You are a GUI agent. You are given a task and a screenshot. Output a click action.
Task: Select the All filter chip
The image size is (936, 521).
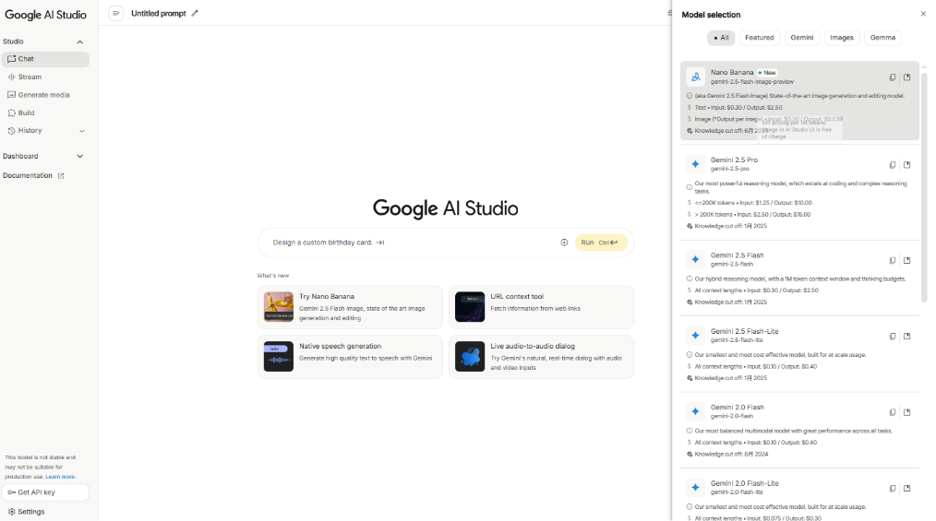pyautogui.click(x=721, y=38)
